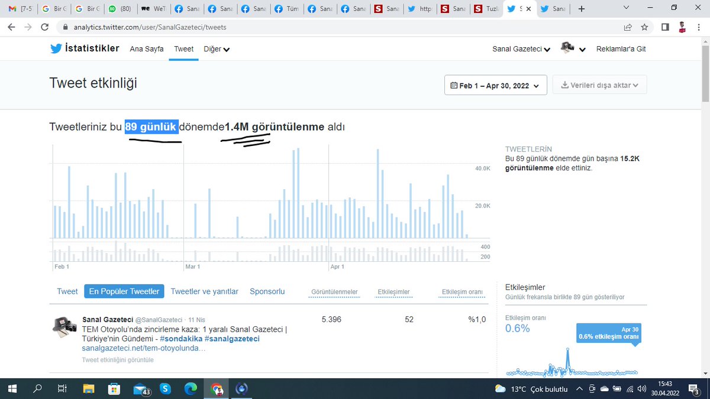Click the Twitter bird logo beside İstatistikler
The width and height of the screenshot is (710, 399).
click(56, 49)
